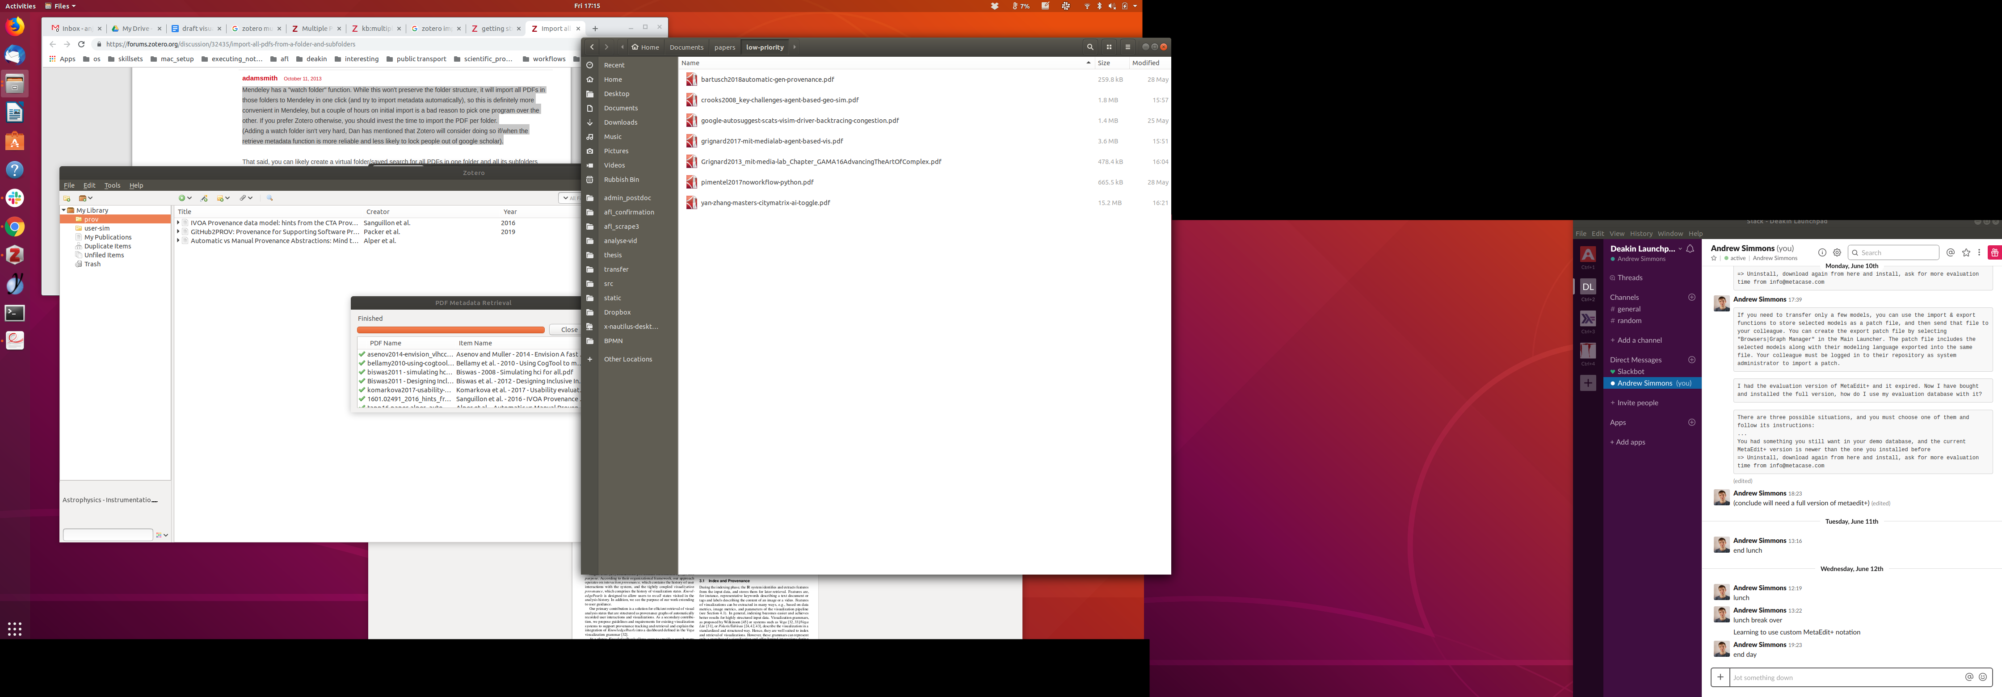
Task: Star the Andrew Simmons conversation in Slack
Action: pyautogui.click(x=1714, y=259)
